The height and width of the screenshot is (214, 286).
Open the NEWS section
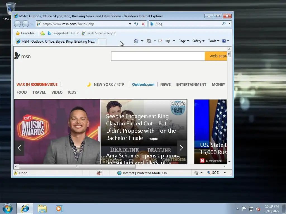[165, 84]
